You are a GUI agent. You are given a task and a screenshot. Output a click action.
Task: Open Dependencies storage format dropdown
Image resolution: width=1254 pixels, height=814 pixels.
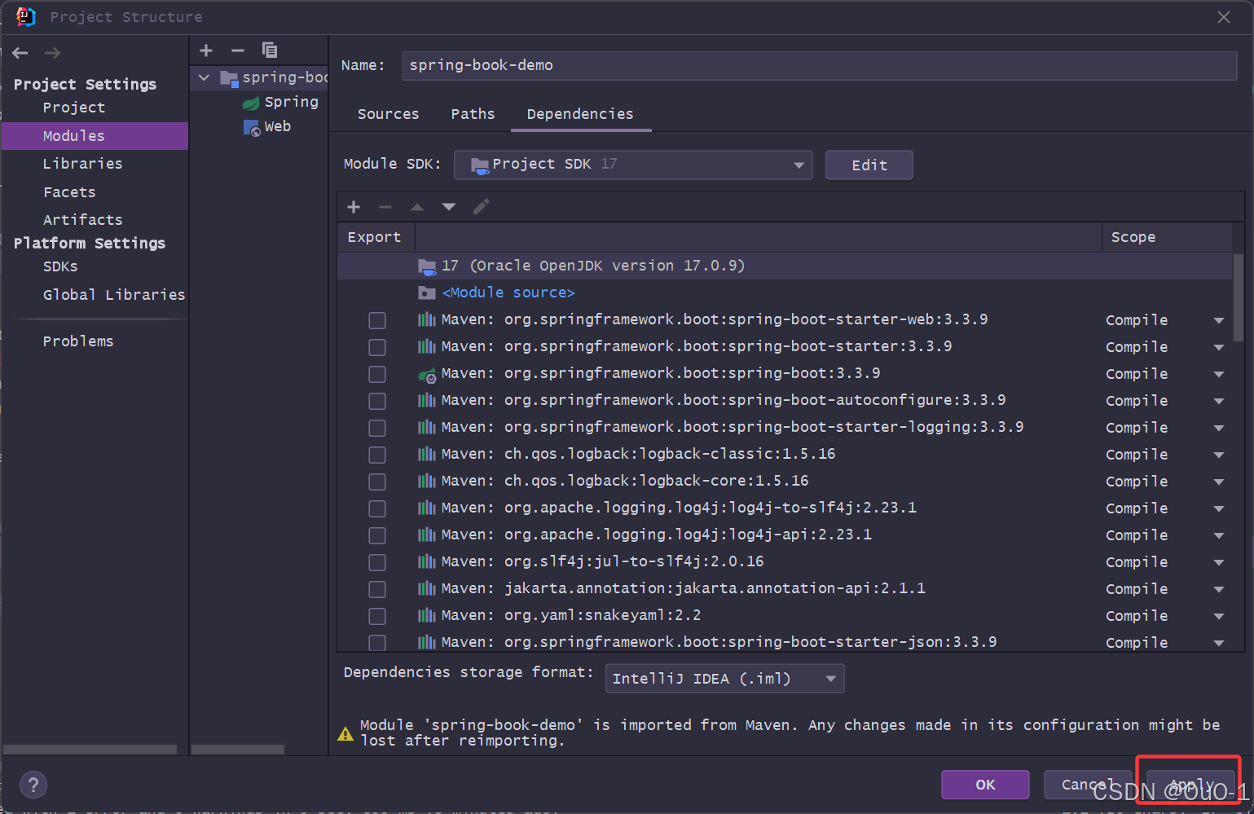coord(724,679)
